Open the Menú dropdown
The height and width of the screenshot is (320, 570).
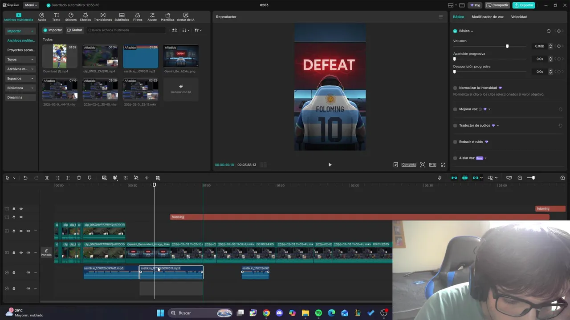click(x=31, y=5)
